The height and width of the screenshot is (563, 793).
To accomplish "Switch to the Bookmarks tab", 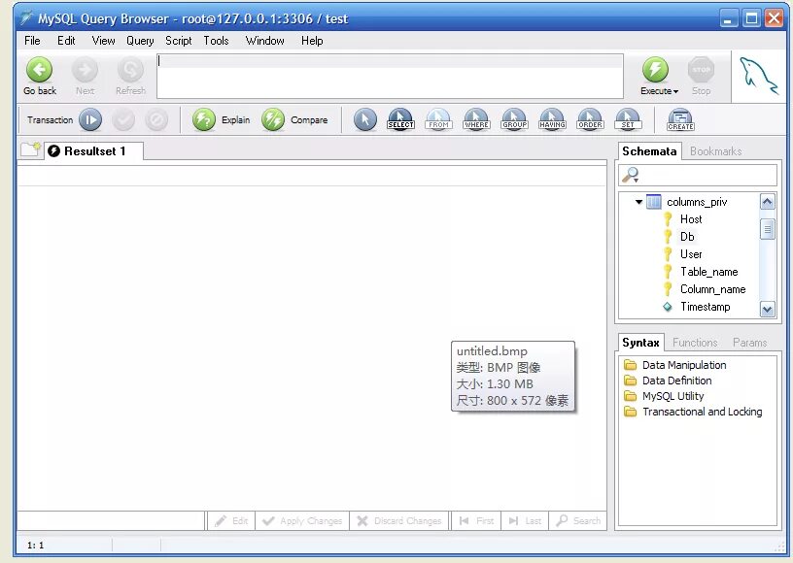I will click(x=715, y=151).
